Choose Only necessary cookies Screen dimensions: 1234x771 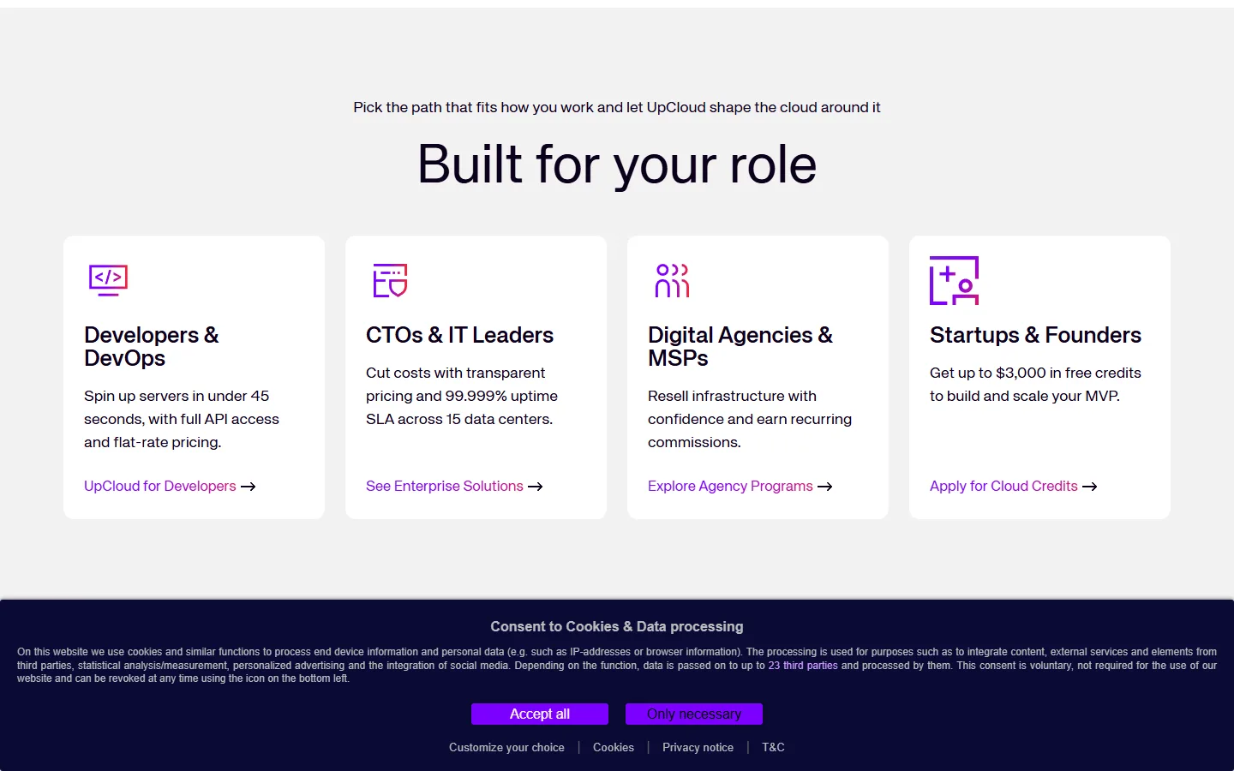tap(694, 714)
